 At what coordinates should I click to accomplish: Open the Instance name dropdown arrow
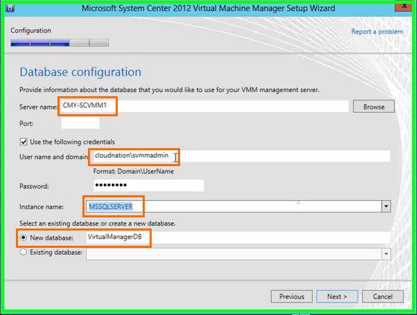click(386, 206)
